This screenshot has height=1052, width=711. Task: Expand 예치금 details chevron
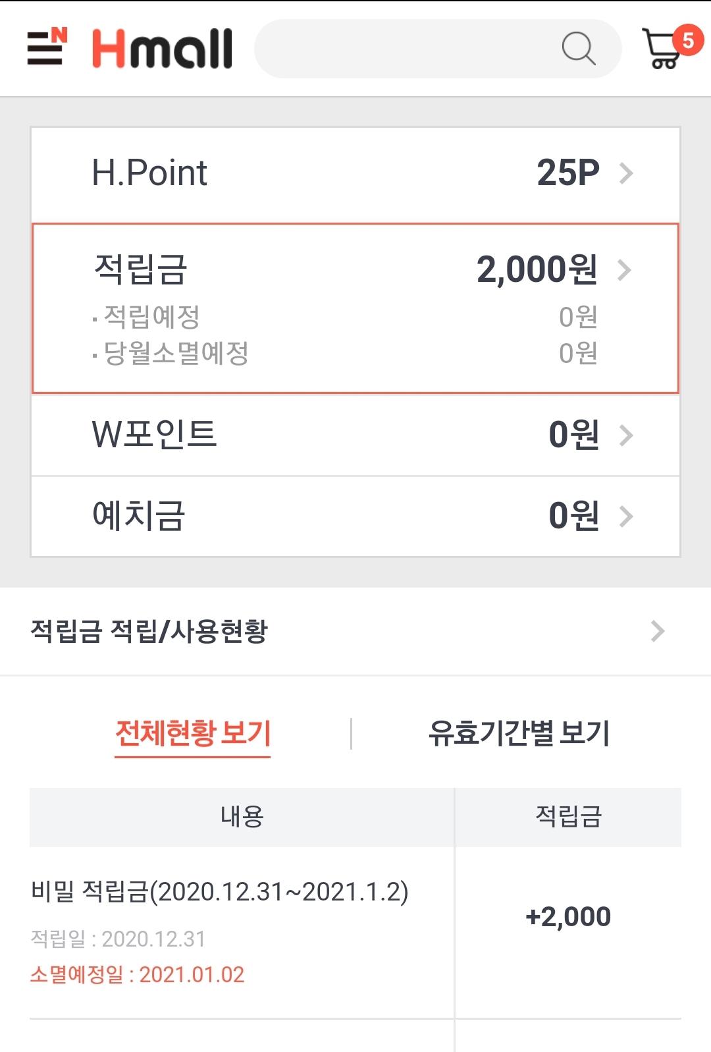point(626,516)
